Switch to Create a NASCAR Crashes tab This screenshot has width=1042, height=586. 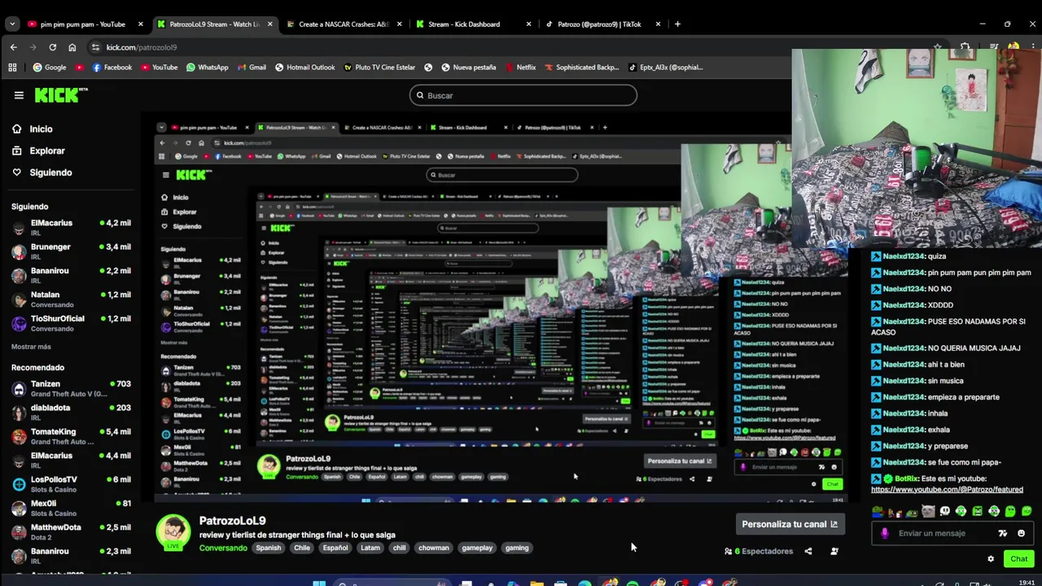pos(344,24)
